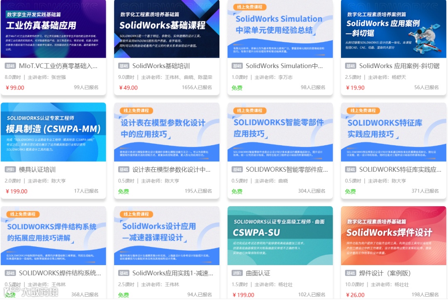The height and width of the screenshot is (300, 448).
Task: Click course title SolidWorks 应用案例-斜切锯
Action: [399, 66]
